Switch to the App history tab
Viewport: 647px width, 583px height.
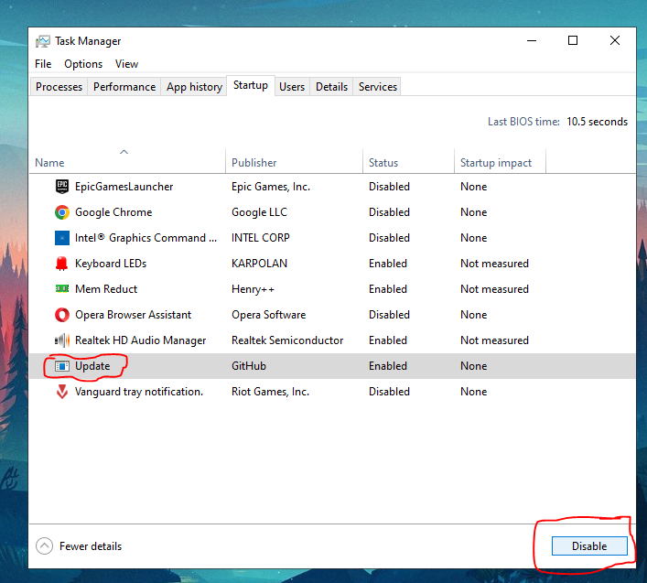194,87
